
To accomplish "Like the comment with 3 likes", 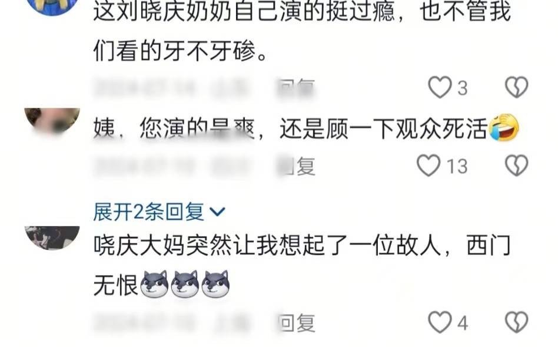I will 440,87.
